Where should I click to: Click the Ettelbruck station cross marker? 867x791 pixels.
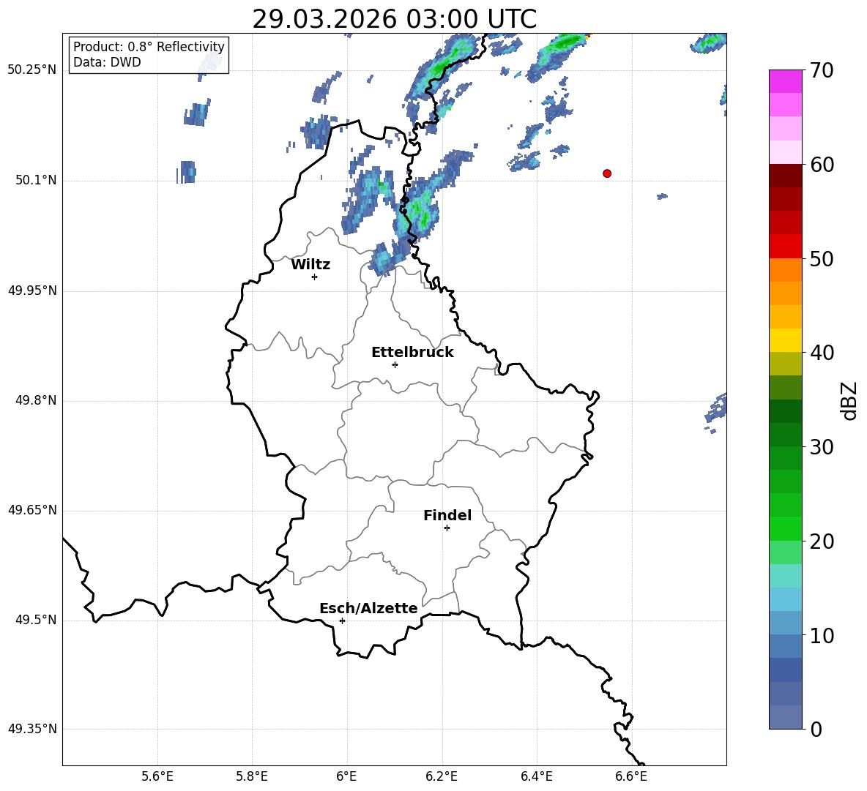[395, 364]
